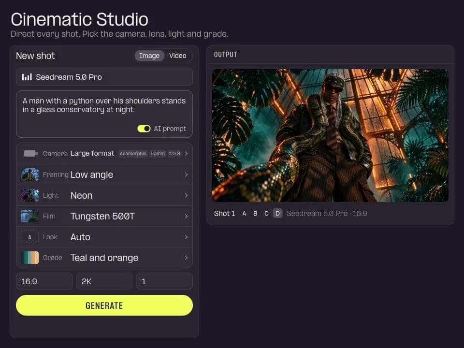The width and height of the screenshot is (464, 348).
Task: Click the GENERATE button
Action: [104, 305]
